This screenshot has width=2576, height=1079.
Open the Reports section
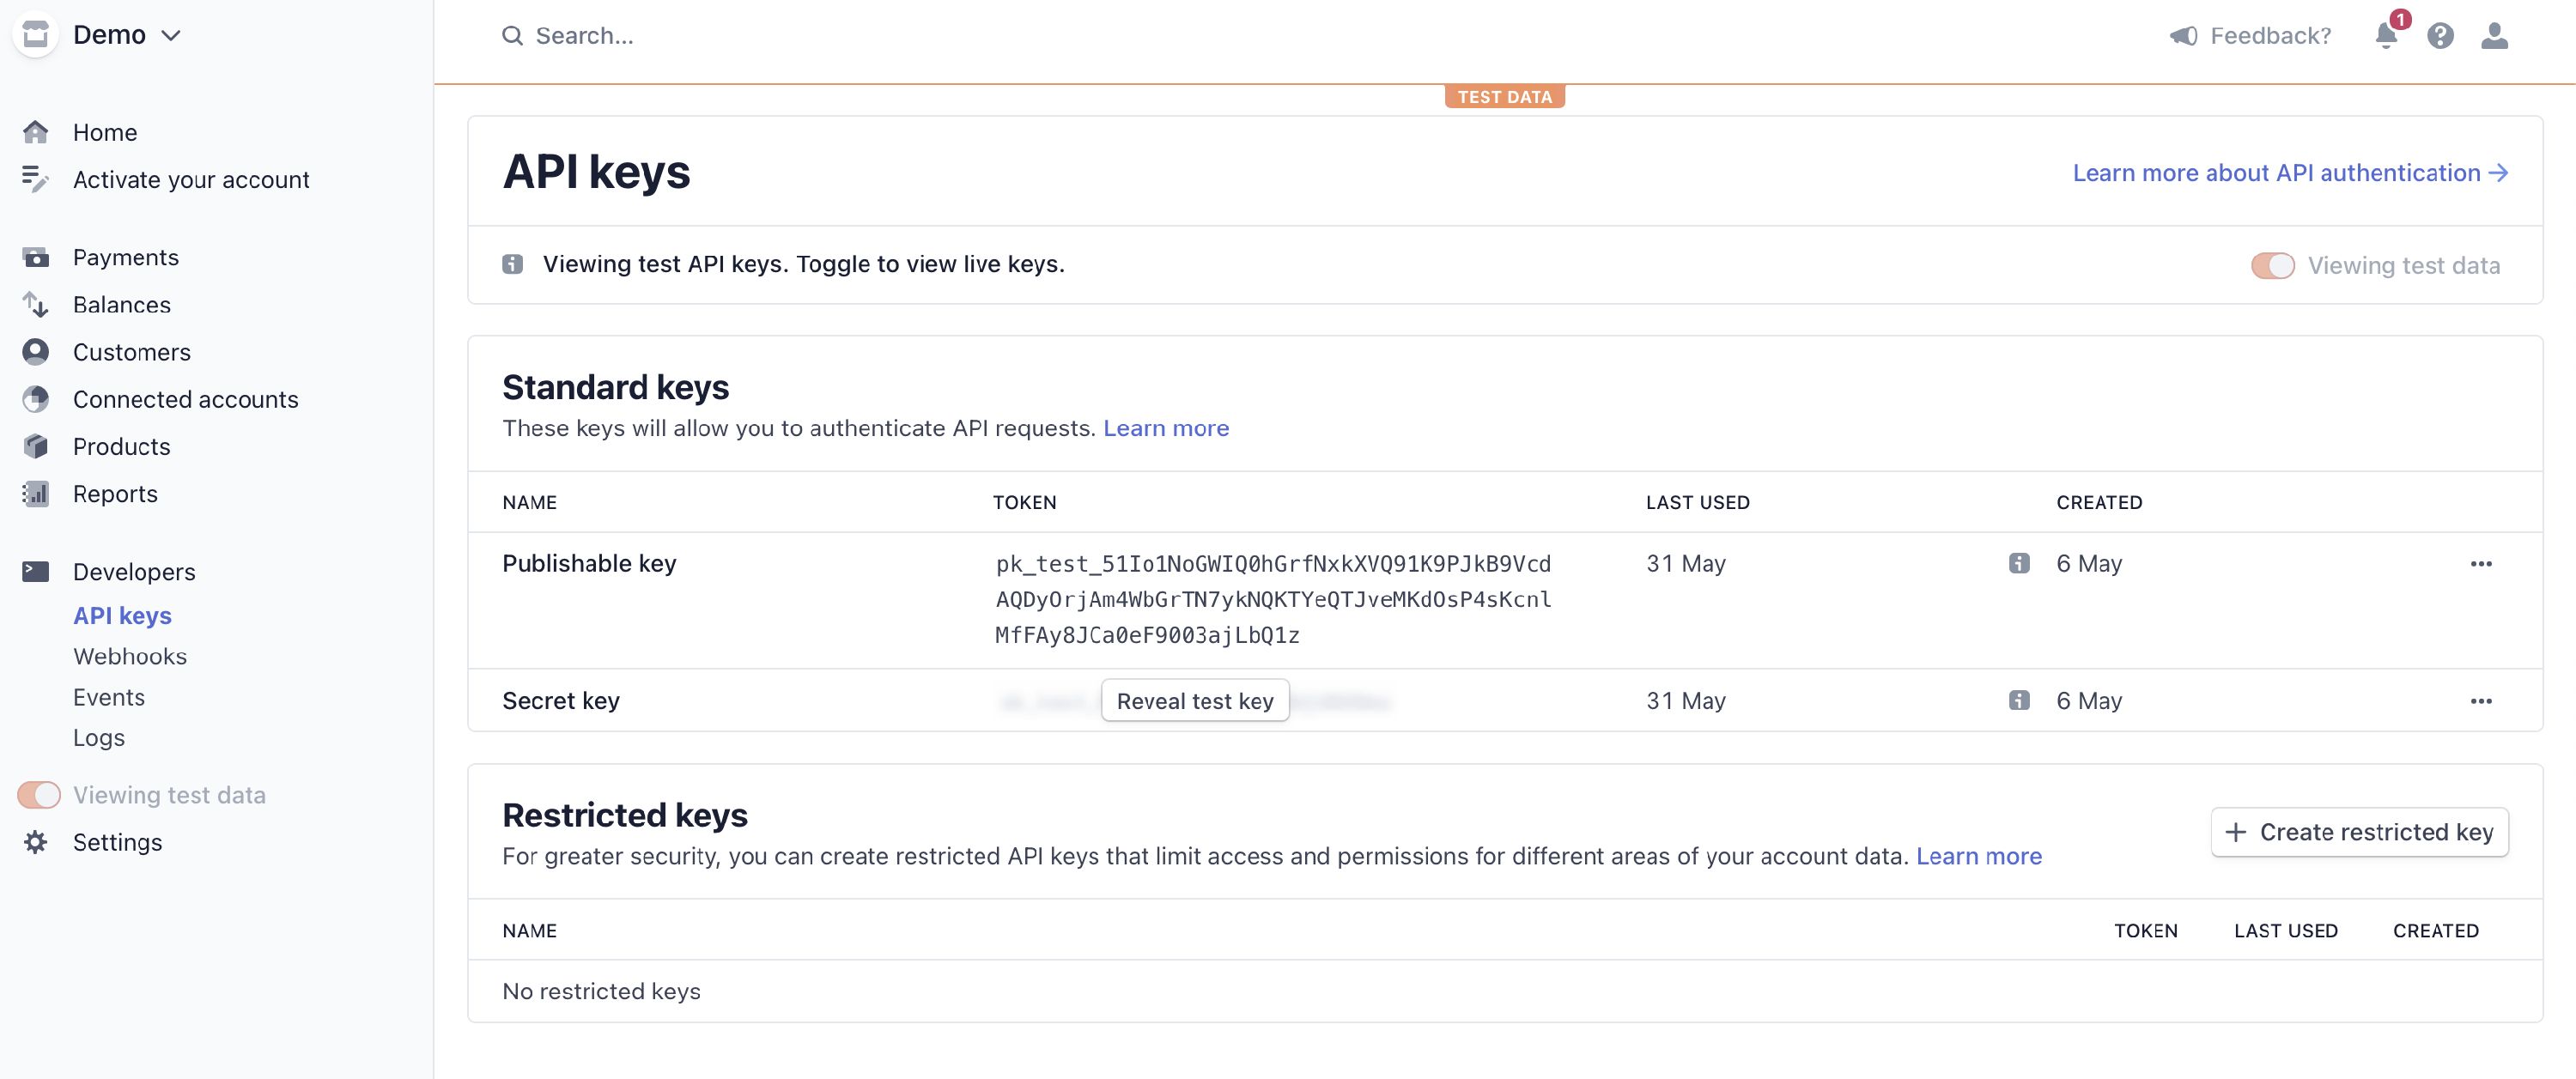[x=115, y=493]
